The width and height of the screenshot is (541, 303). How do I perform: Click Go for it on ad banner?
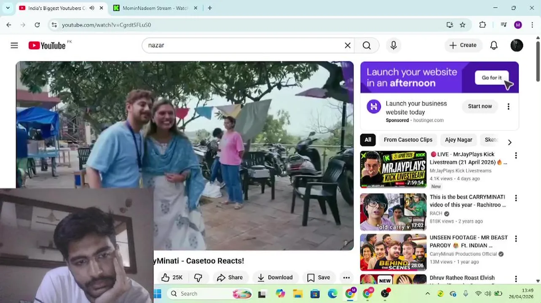tap(492, 77)
